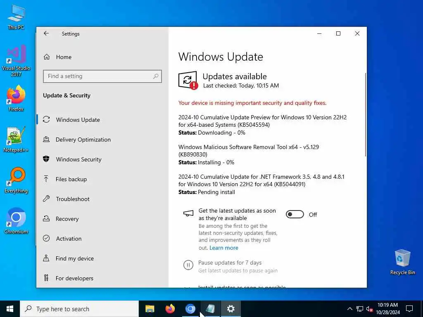Open the For developers page
Screen dimensions: 423x317
coord(102,278)
